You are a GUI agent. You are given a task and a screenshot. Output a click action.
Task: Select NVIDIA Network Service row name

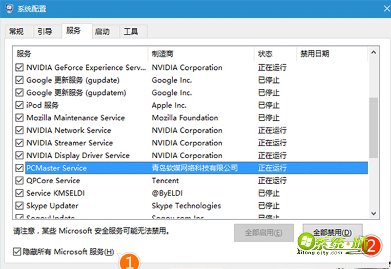coord(69,130)
